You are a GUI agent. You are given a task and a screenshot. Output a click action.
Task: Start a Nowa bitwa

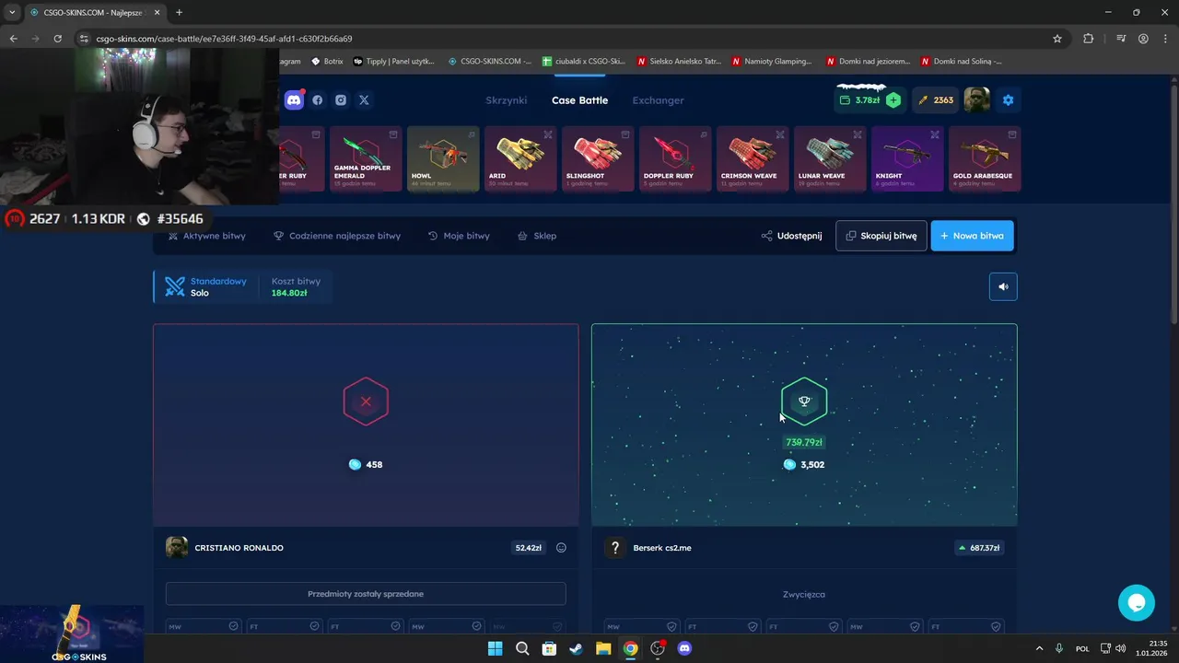point(972,236)
